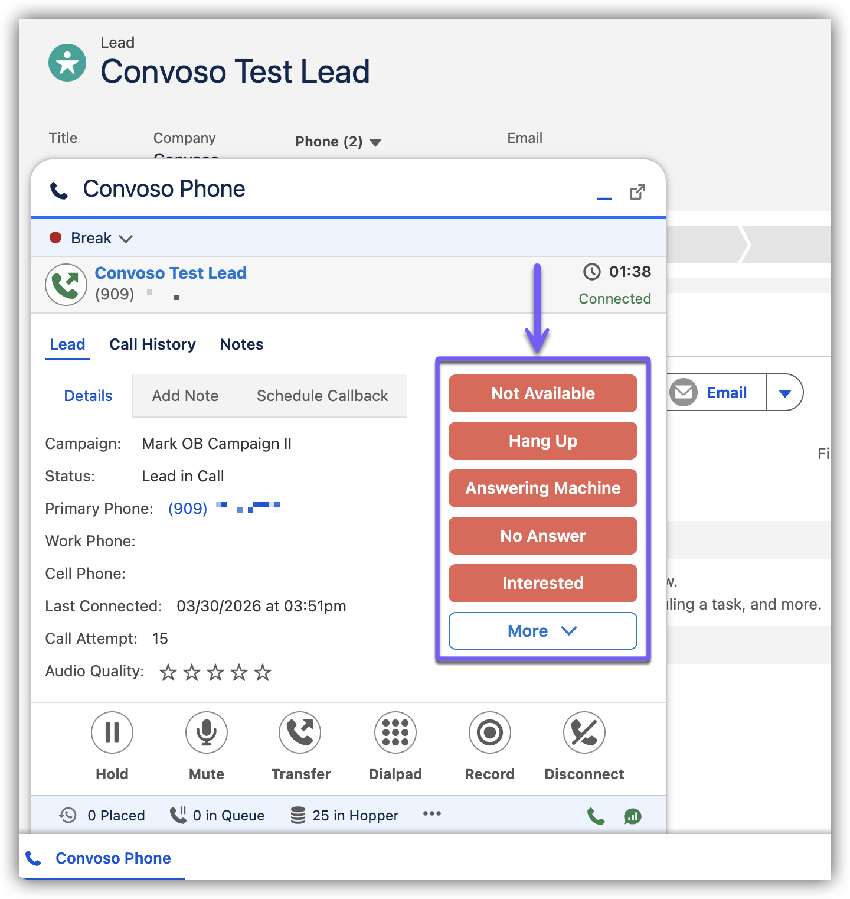Open the Dialpad
850x899 pixels.
pos(395,732)
